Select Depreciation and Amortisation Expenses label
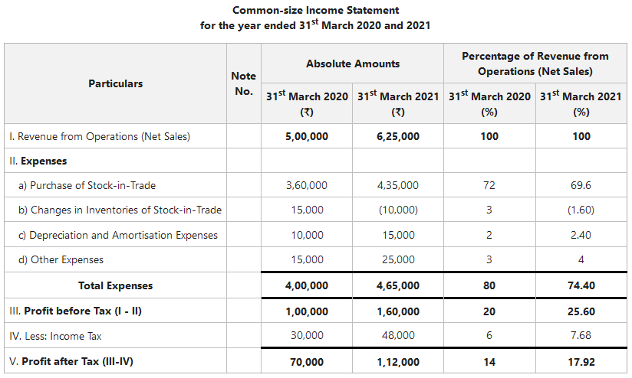632x378 pixels. 117,235
